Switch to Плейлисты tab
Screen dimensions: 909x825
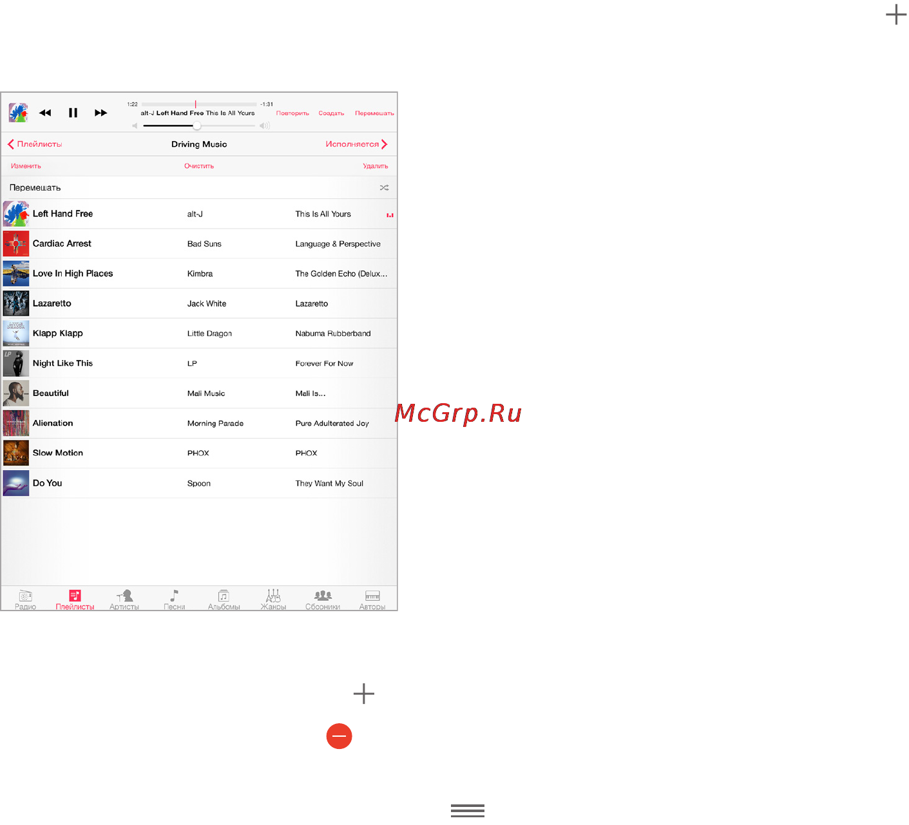(75, 600)
